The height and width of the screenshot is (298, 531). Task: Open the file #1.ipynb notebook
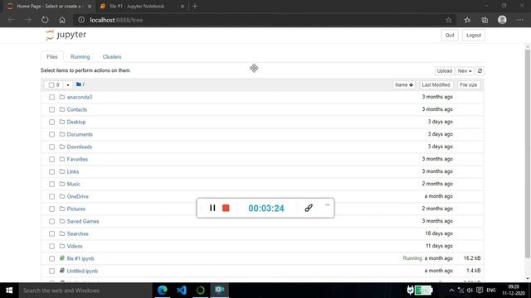coord(80,259)
